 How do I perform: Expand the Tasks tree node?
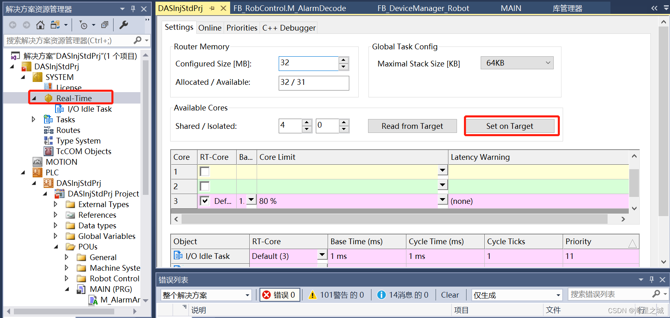(x=33, y=119)
